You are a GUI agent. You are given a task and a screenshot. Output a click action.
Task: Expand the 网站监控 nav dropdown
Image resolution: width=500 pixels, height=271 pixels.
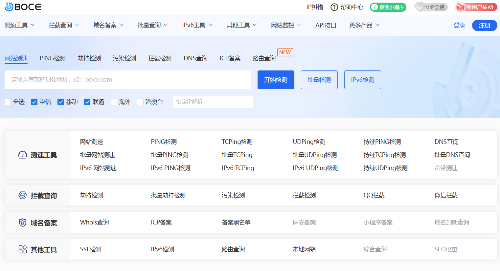(286, 25)
